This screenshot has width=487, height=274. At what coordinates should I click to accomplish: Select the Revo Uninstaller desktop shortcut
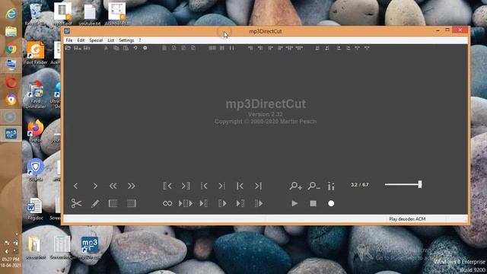[36, 94]
